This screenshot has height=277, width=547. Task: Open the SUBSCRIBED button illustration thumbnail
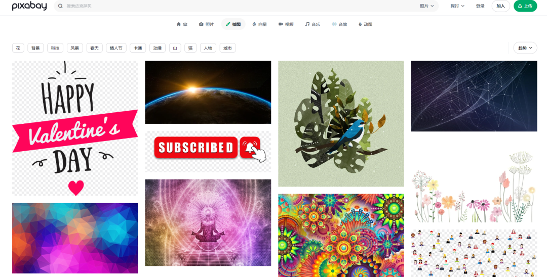click(x=208, y=151)
